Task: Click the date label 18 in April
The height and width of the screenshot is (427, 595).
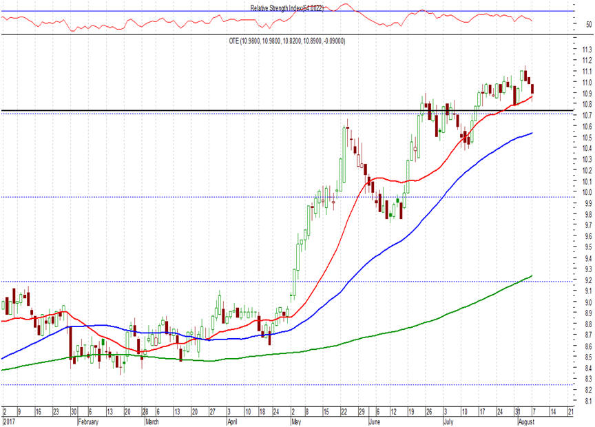Action: tap(262, 412)
